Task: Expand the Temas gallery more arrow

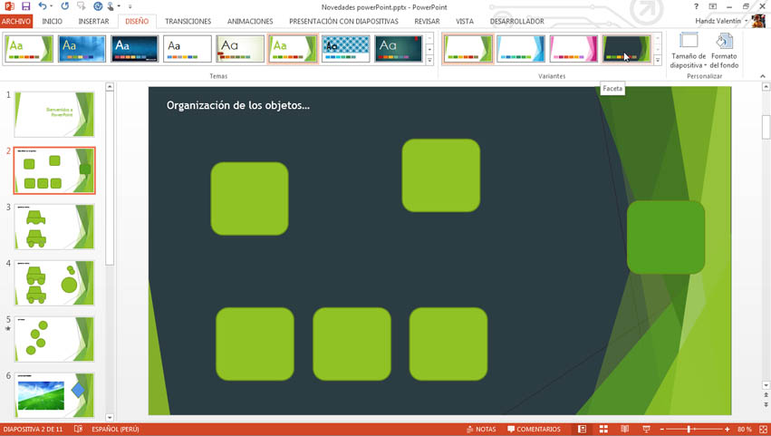Action: [429, 61]
